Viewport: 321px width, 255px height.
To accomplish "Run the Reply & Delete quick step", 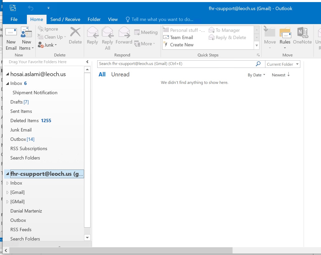I will [x=227, y=37].
